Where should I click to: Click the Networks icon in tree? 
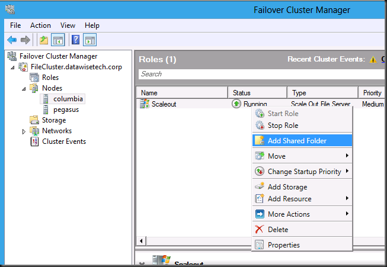click(34, 131)
